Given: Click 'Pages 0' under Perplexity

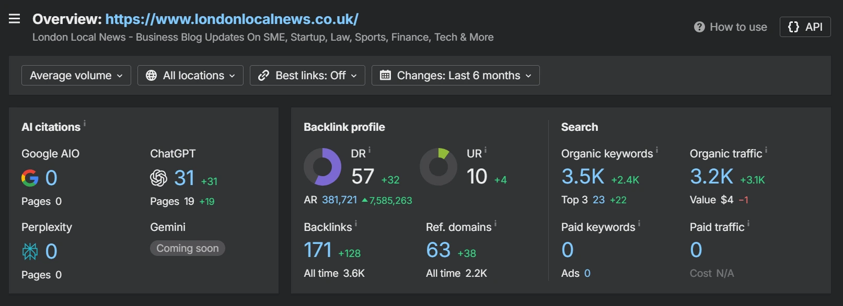Looking at the screenshot, I should (41, 275).
